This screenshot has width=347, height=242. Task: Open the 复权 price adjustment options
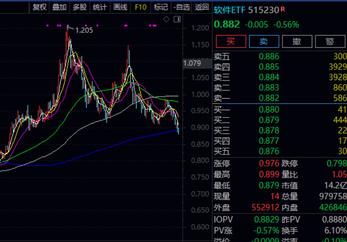click(39, 7)
